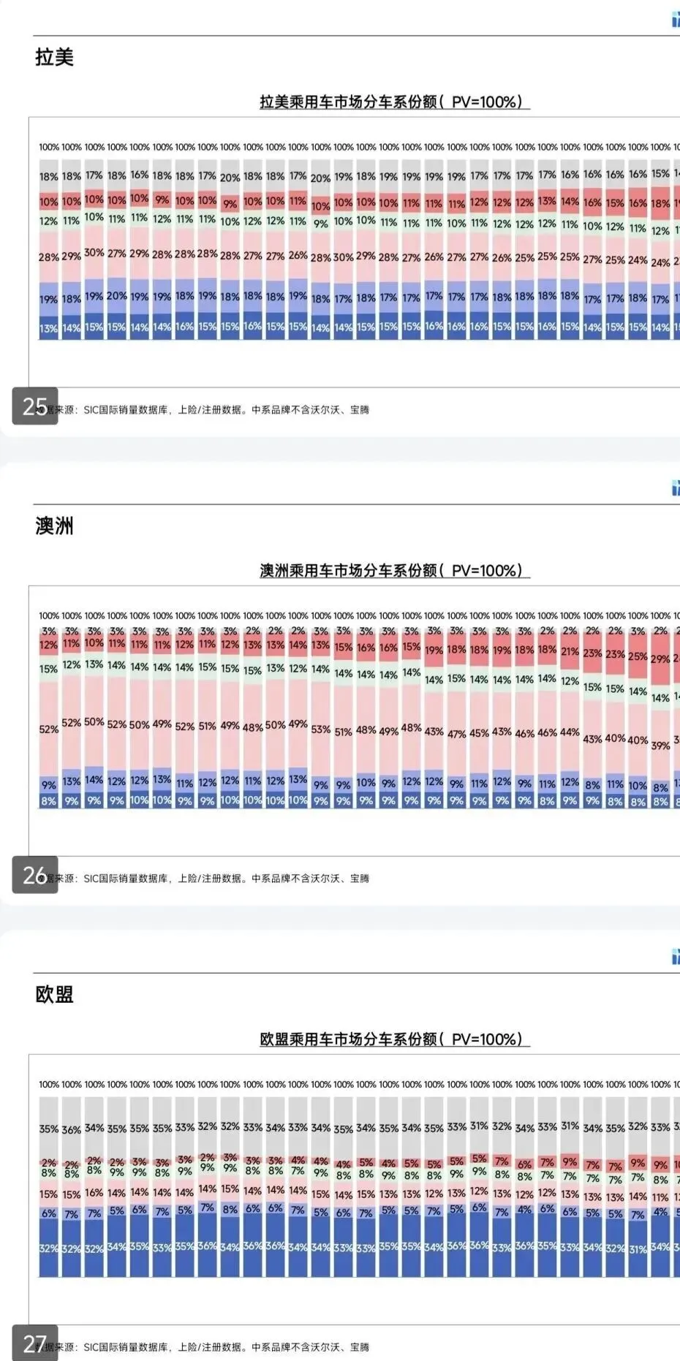Click the logo icon above 拉美 slide
The height and width of the screenshot is (1361, 680).
pos(676,20)
